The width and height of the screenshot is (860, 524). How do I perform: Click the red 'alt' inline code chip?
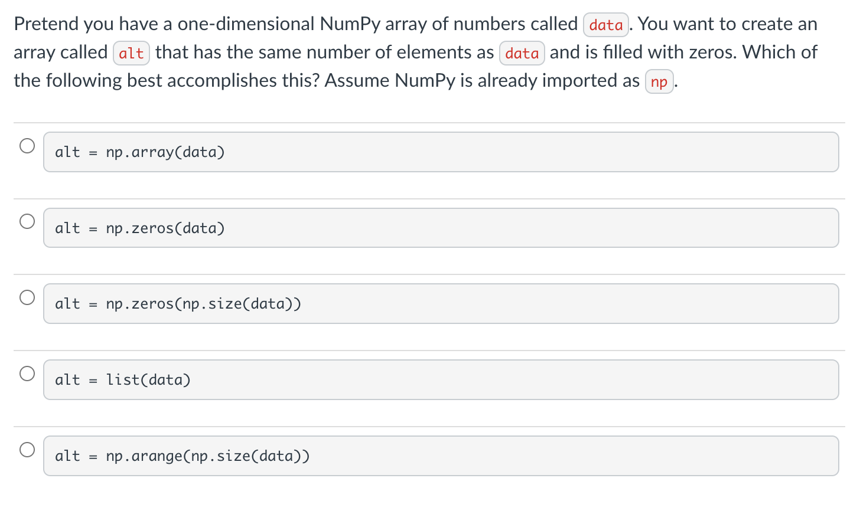(131, 53)
